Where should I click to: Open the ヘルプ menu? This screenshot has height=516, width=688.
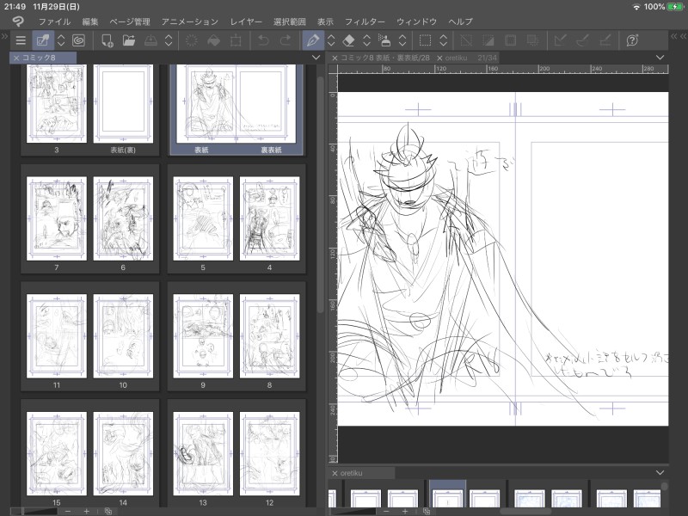(460, 21)
